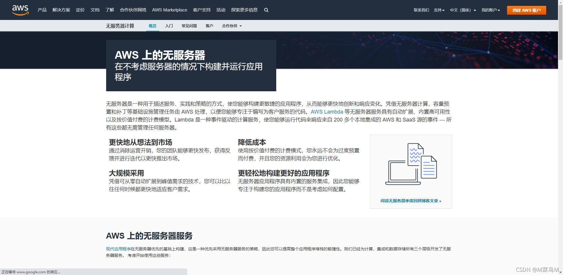Select the 概览 tab
Screen dimensions: 563x275
click(152, 26)
